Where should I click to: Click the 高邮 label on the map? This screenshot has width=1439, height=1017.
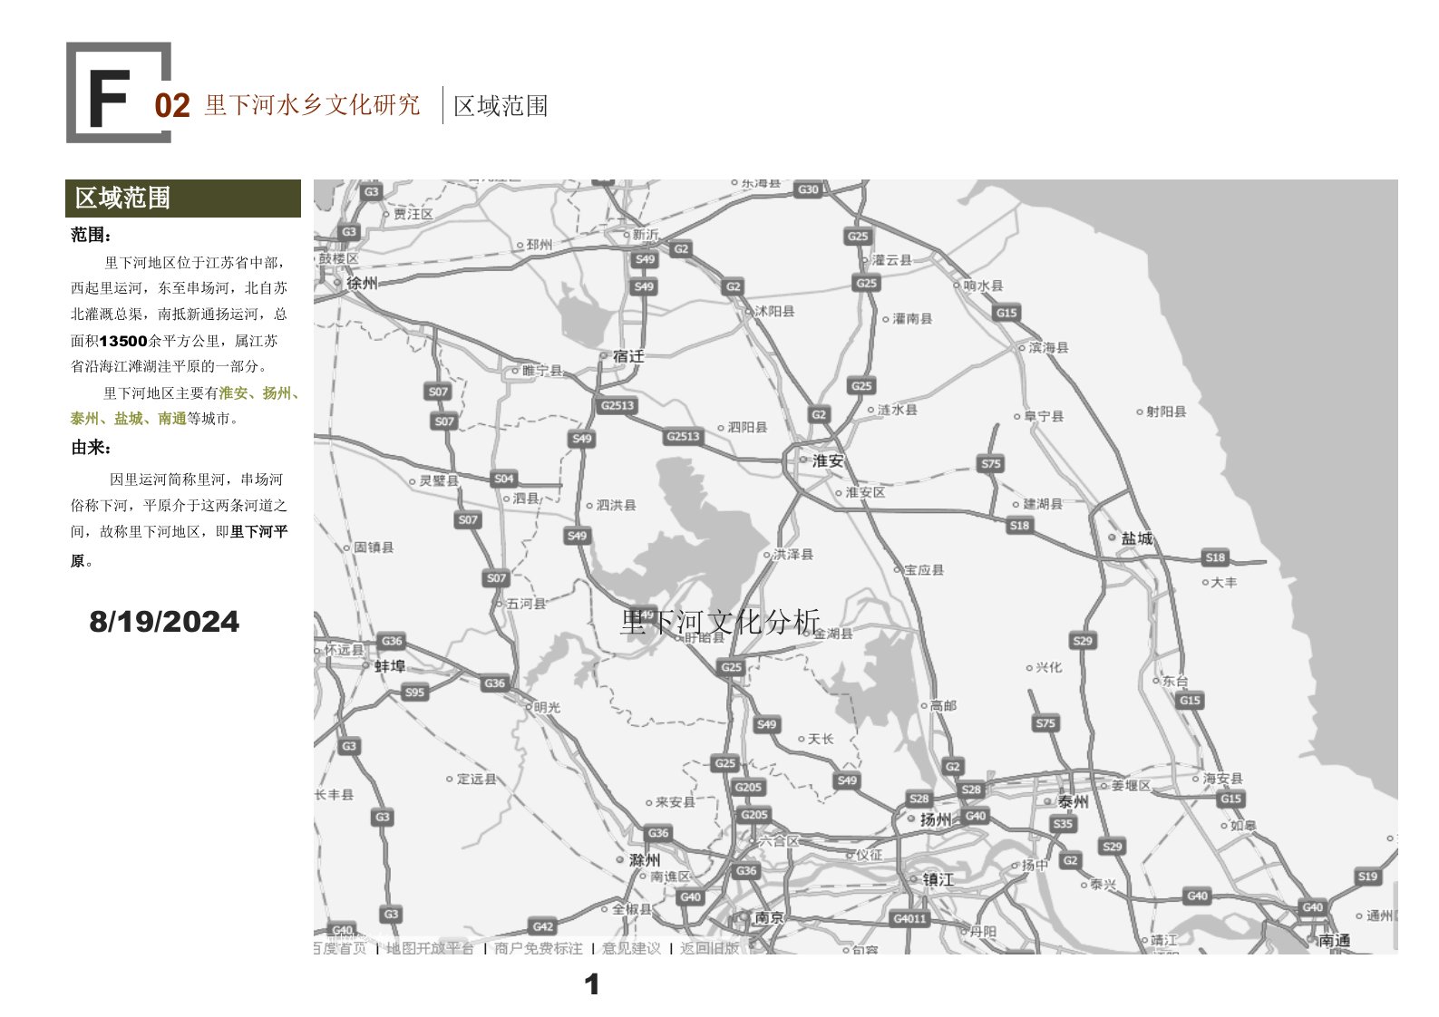pyautogui.click(x=943, y=705)
